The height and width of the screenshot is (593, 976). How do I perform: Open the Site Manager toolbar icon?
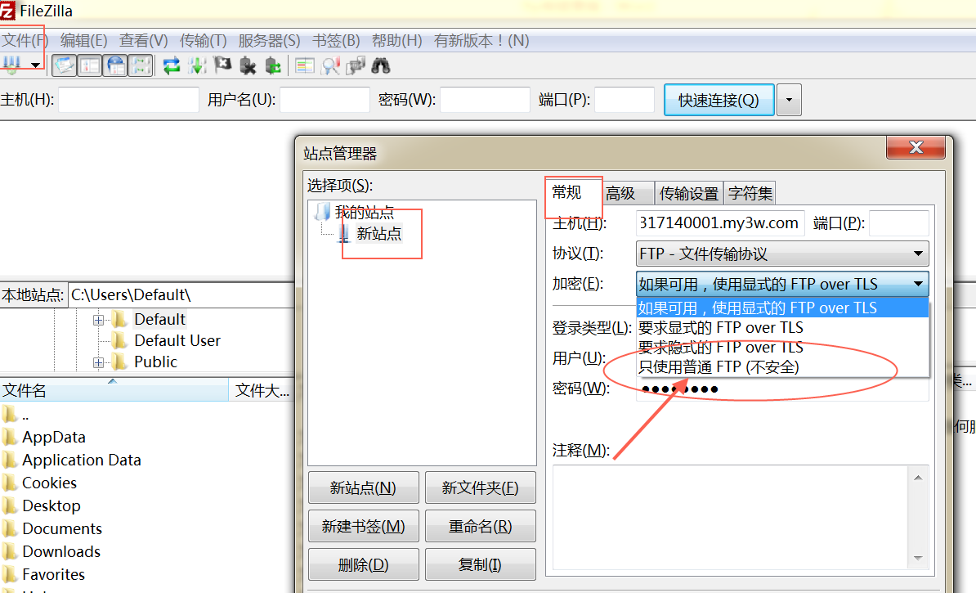(12, 65)
